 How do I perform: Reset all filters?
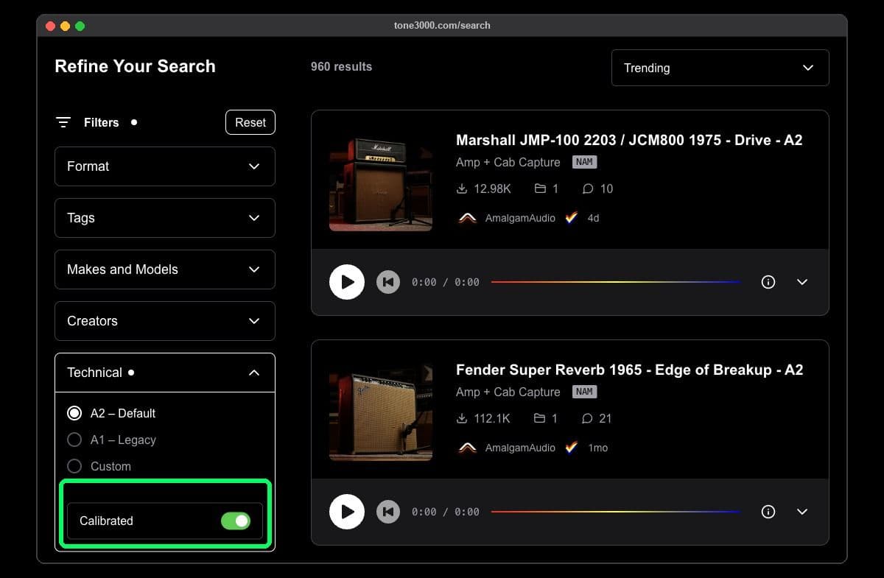point(250,122)
